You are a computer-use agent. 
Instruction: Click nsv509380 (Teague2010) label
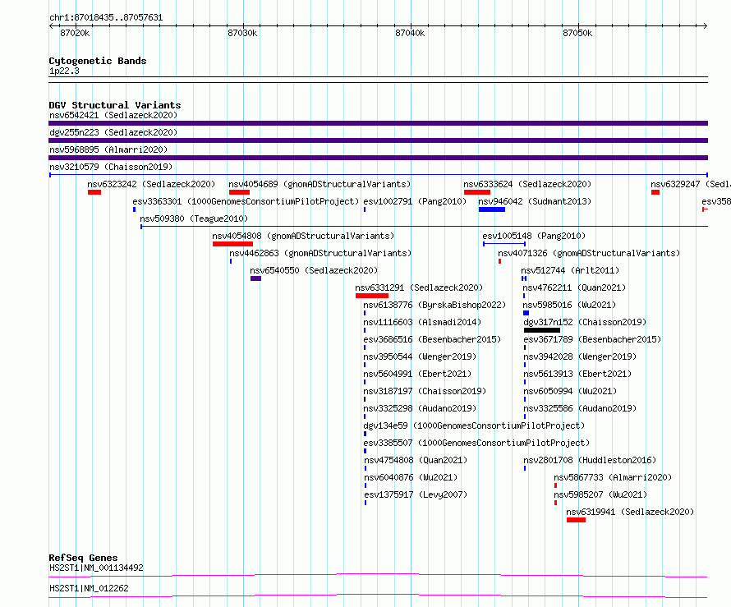click(194, 218)
